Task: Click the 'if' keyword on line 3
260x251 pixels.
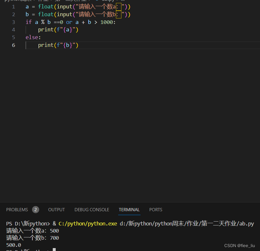Action: (x=28, y=22)
